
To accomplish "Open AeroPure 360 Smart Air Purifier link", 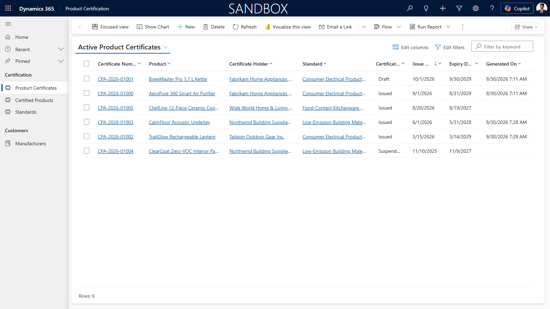I will point(182,93).
